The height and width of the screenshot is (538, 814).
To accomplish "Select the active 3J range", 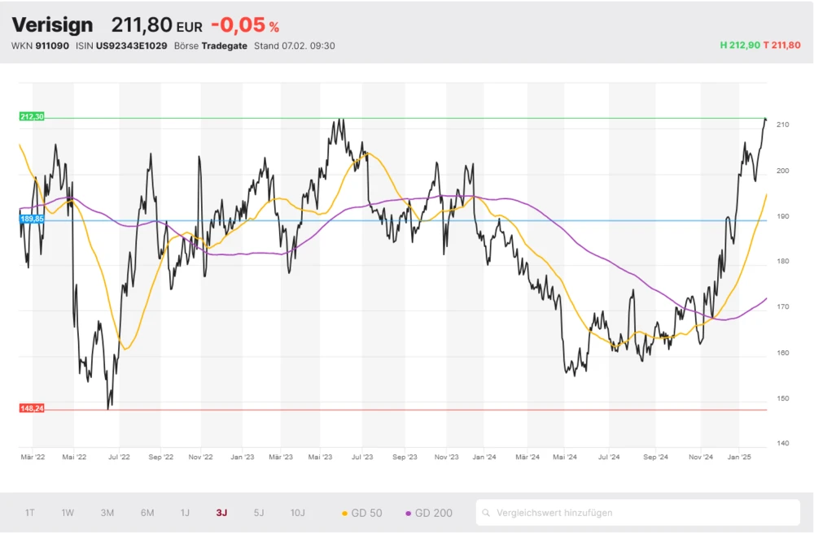I will (221, 513).
